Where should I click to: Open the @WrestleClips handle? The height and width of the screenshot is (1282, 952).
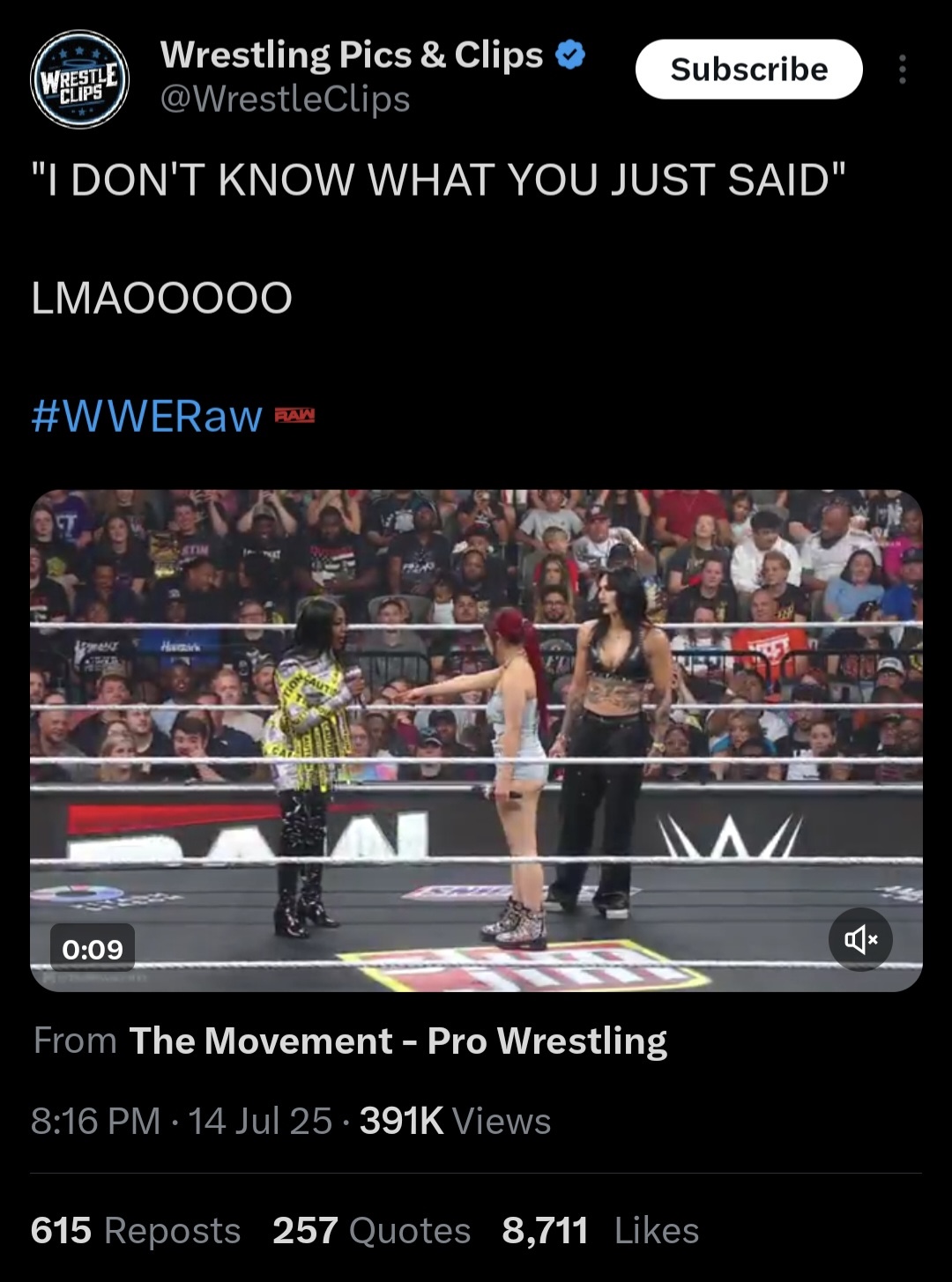(x=285, y=100)
